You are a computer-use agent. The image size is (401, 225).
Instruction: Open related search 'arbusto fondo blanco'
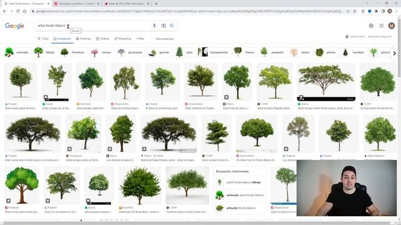(239, 208)
